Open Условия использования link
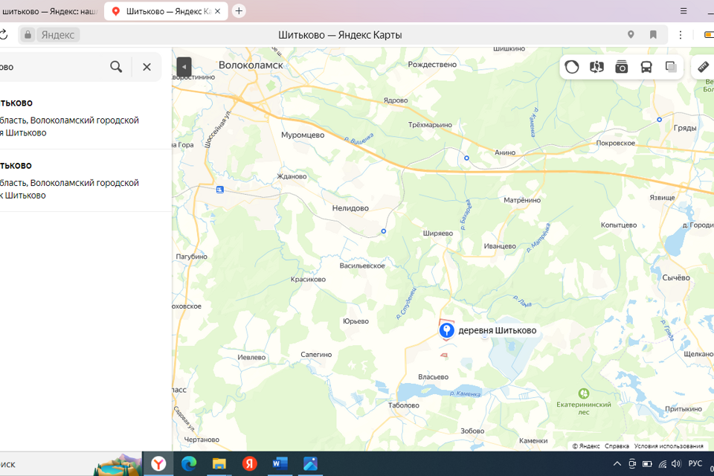The image size is (714, 476). [669, 446]
